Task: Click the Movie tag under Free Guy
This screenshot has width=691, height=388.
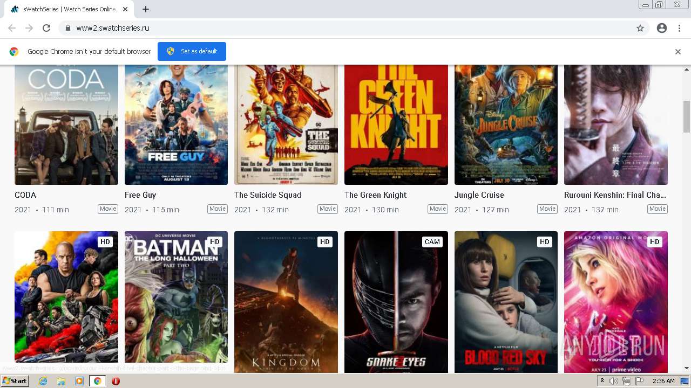Action: (218, 209)
